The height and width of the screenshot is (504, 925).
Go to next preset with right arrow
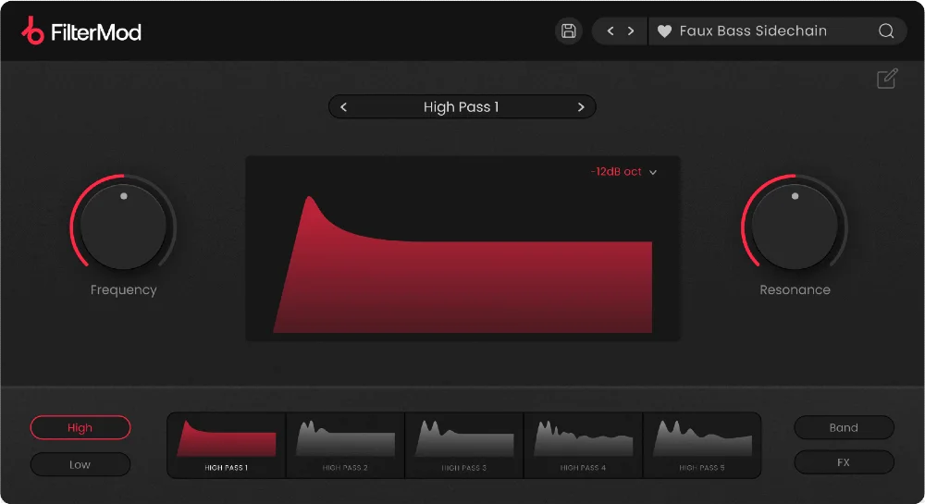(x=631, y=31)
